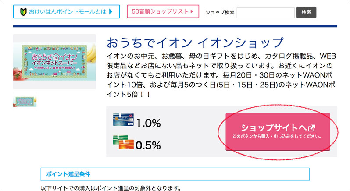
Task: Click the 0.5% point rate text
Action: (148, 145)
